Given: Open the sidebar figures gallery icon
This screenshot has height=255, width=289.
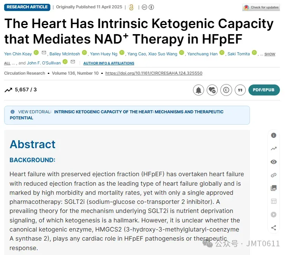Looking at the screenshot, I should click(x=273, y=188).
